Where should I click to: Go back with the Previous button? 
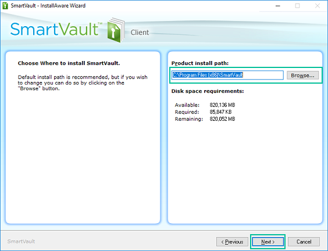(232, 242)
